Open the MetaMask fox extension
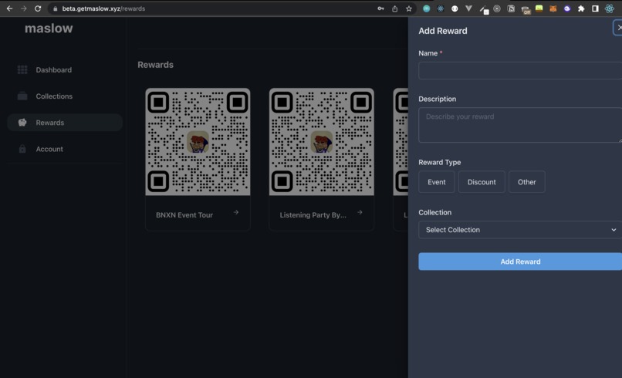This screenshot has width=622, height=378. (x=553, y=8)
